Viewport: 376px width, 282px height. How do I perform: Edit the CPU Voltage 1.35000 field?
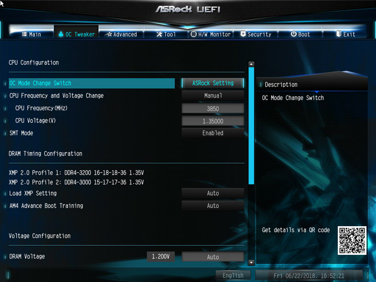(x=213, y=121)
